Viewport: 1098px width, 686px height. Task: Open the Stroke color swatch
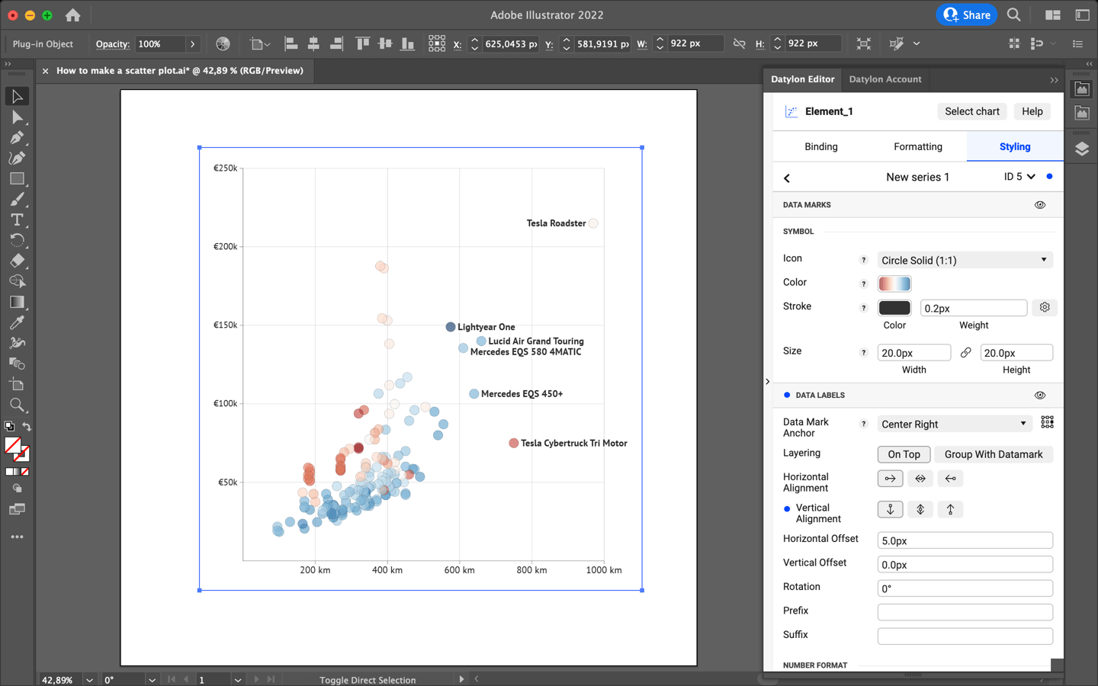click(894, 307)
